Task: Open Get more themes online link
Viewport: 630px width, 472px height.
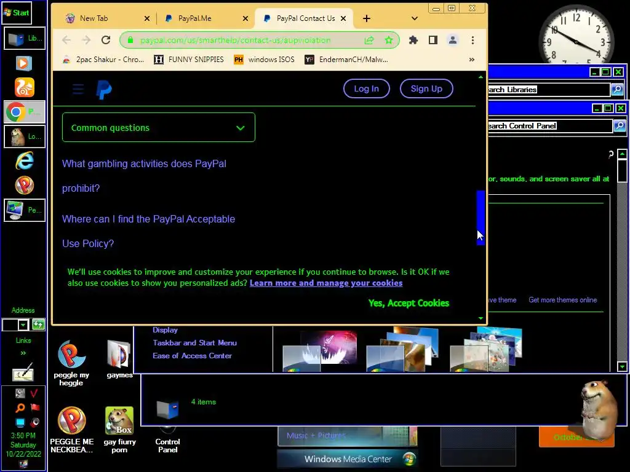Action: coord(562,300)
